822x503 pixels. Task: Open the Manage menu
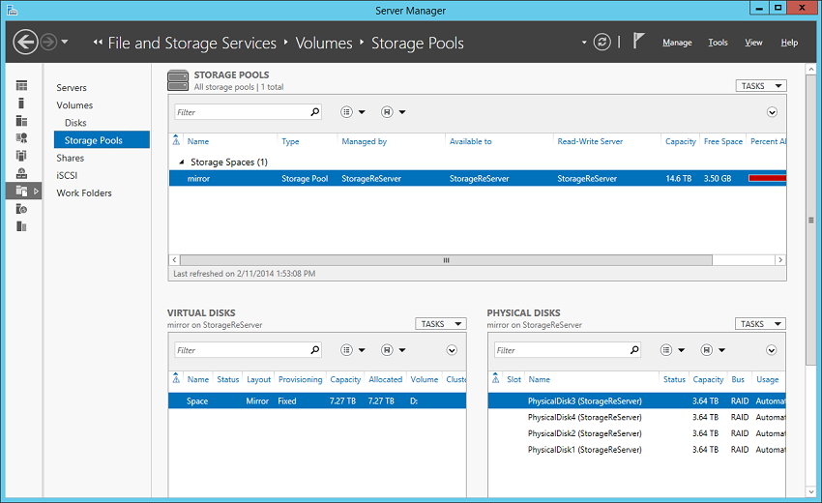pos(677,43)
